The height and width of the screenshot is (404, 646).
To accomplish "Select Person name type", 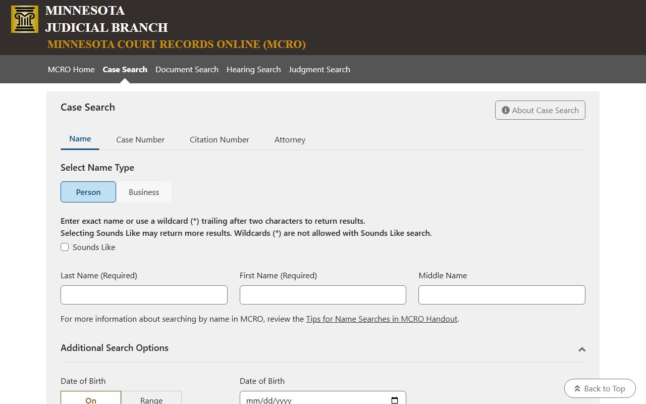I will point(88,192).
